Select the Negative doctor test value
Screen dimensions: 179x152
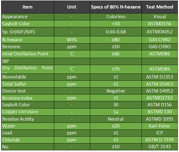click(116, 91)
